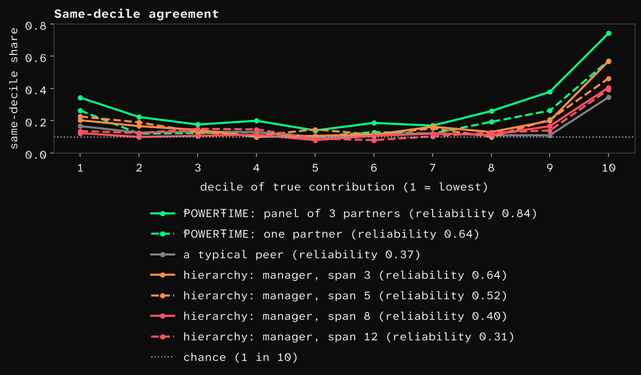Screen dimensions: 641x375
Task: Click x-axis tick label 10
Action: tap(608, 167)
